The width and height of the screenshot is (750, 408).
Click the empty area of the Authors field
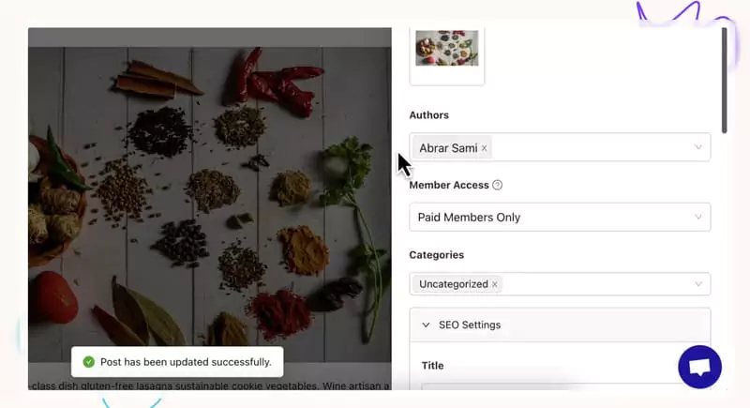(x=591, y=147)
